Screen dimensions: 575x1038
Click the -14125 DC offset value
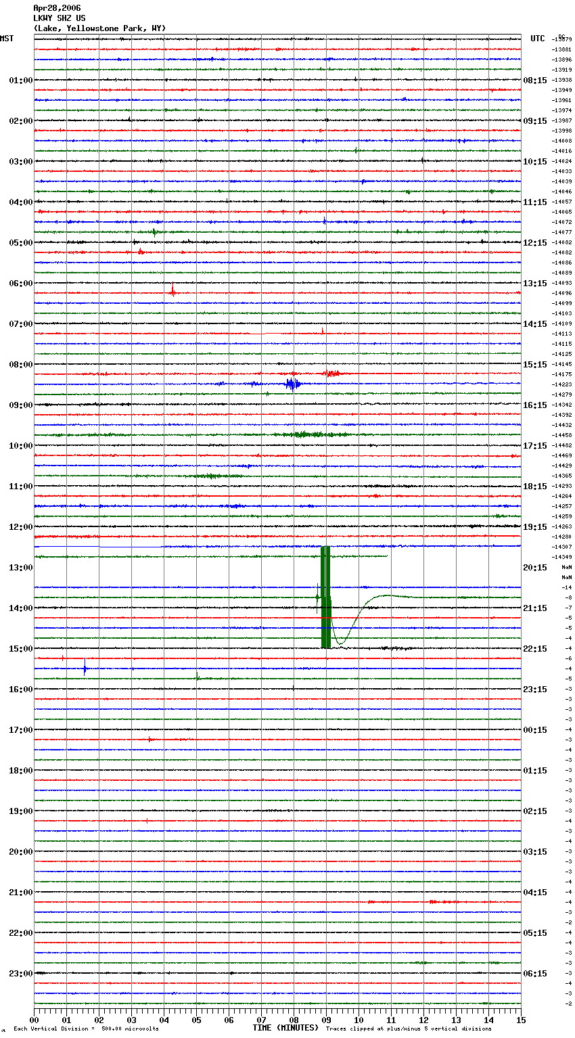tap(562, 354)
